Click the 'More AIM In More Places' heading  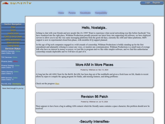pyautogui.click(x=94, y=65)
